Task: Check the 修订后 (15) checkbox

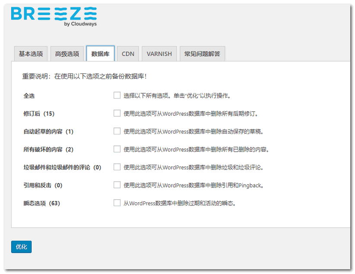Action: [117, 113]
